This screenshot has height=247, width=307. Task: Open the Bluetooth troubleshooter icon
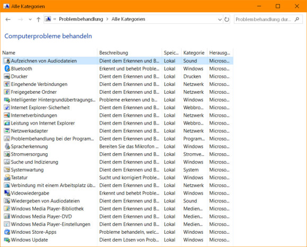point(7,68)
